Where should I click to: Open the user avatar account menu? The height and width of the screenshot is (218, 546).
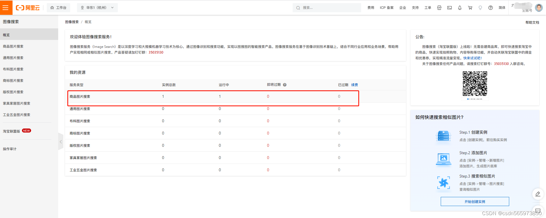(x=539, y=8)
